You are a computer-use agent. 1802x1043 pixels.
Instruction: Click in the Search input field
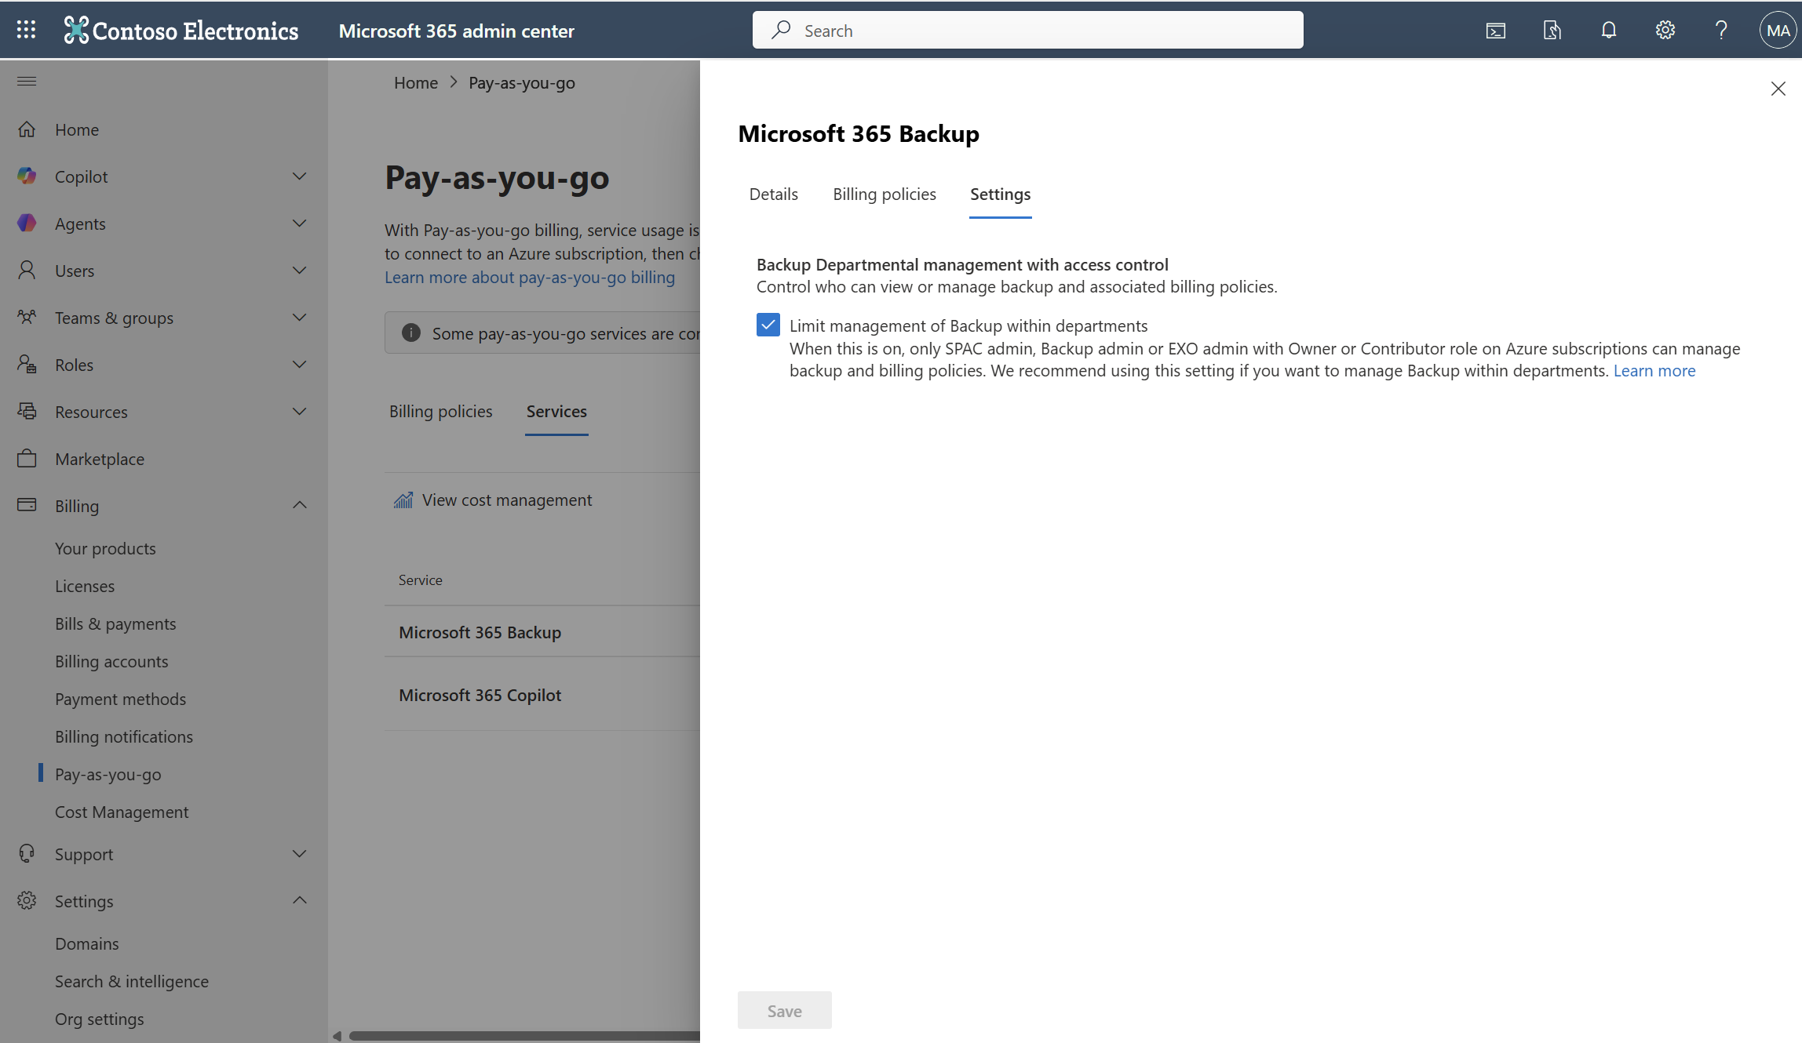1027,30
